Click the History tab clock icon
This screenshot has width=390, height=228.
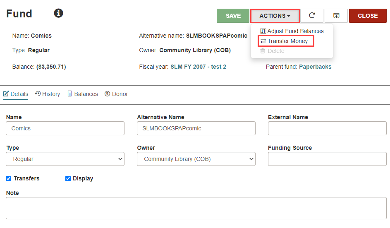38,94
